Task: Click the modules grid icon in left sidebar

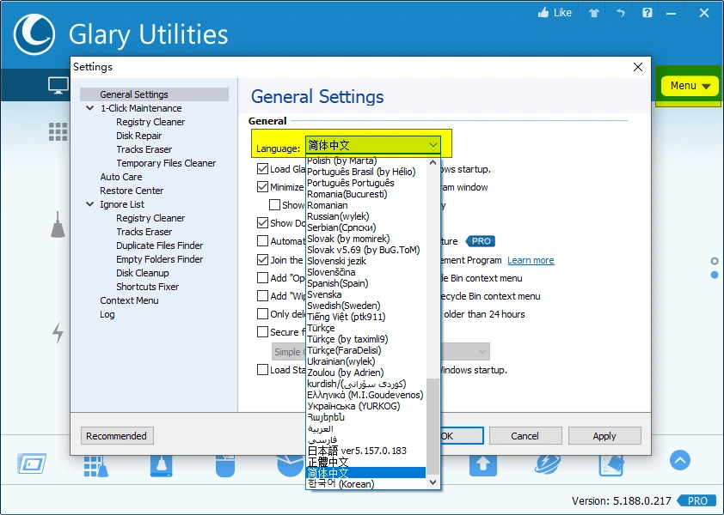Action: pyautogui.click(x=58, y=130)
